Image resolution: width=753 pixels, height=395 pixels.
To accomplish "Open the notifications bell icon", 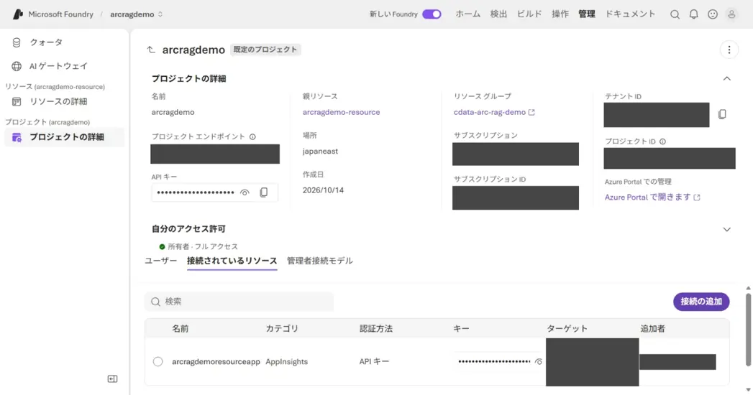I will [693, 14].
